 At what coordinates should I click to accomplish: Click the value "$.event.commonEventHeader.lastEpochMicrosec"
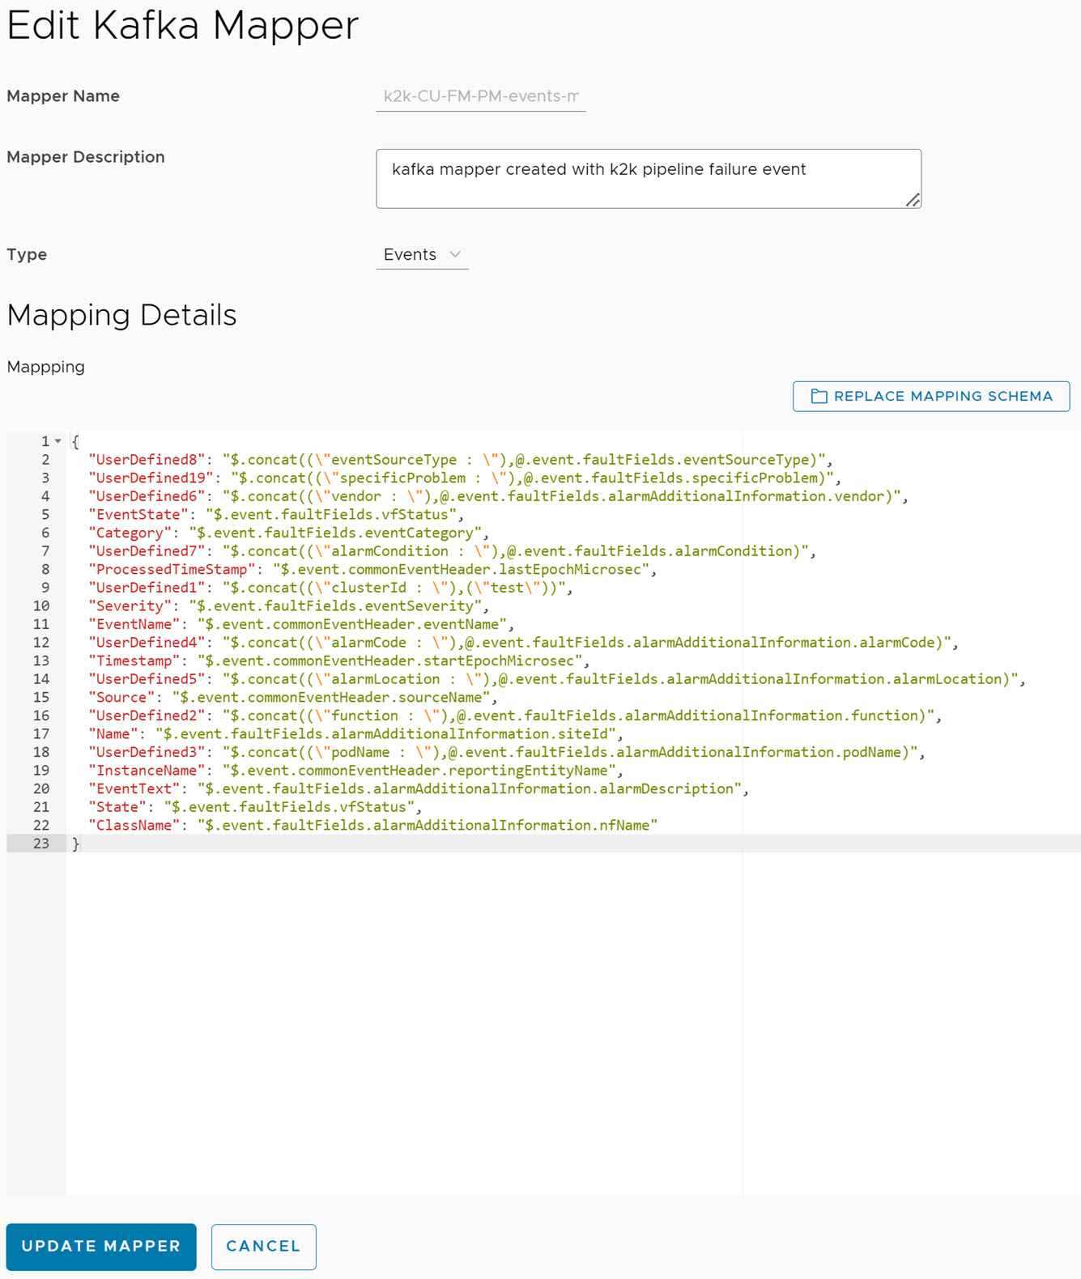tap(461, 570)
